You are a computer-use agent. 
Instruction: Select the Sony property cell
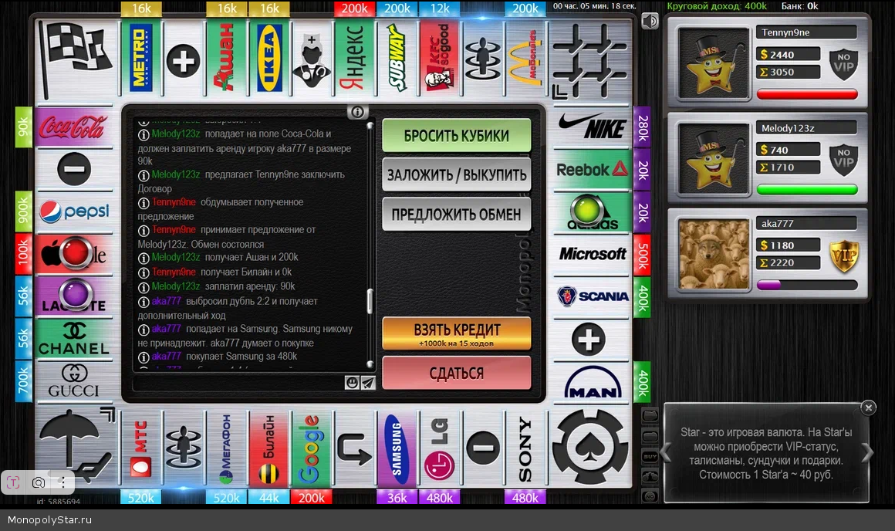tap(525, 449)
